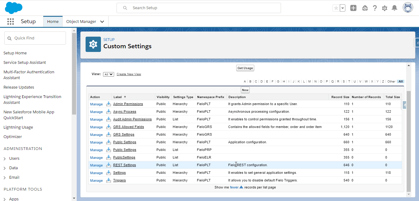Filter list by letter A

(x=245, y=82)
